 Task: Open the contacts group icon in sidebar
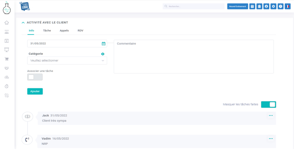[7, 32]
